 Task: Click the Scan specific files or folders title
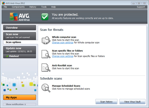pos(67,51)
